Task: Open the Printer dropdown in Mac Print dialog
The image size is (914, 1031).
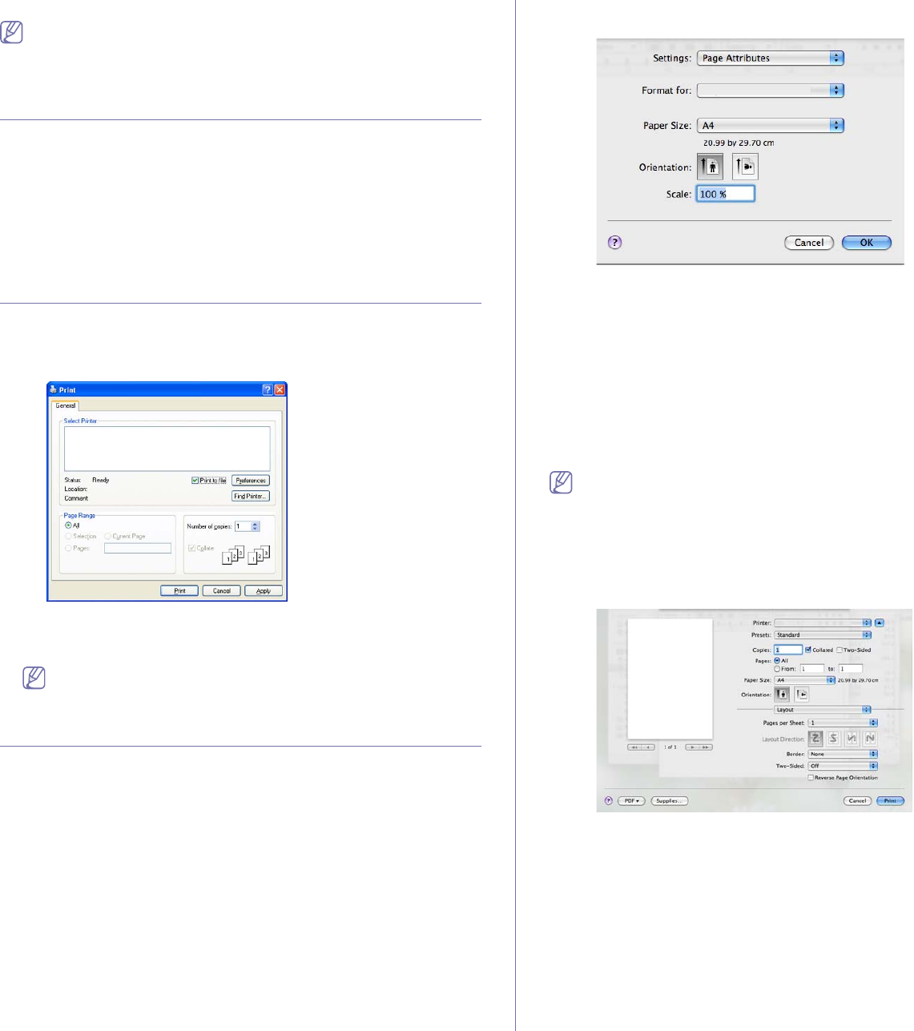Action: pyautogui.click(x=823, y=622)
